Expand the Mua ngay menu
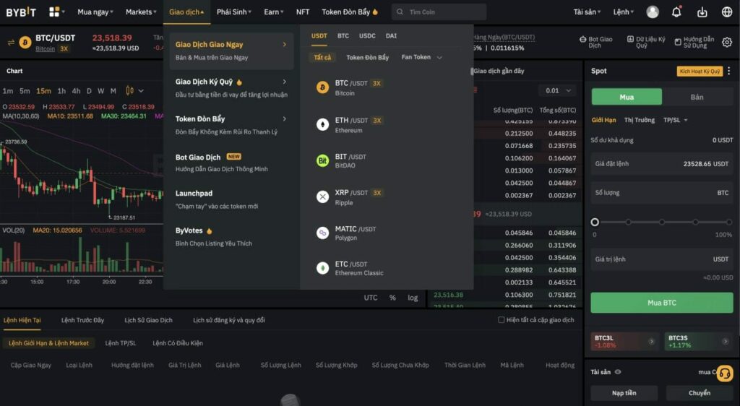The image size is (740, 406). tap(95, 12)
